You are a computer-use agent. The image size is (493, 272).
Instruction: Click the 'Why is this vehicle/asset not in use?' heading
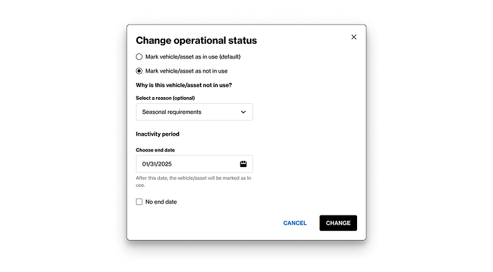[184, 85]
